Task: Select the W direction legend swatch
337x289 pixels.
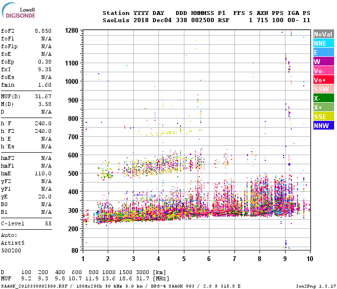Action: pos(324,62)
